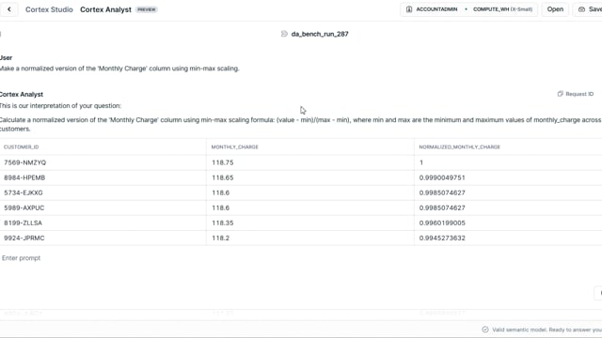The width and height of the screenshot is (602, 338).
Task: Click the 118.2 monthly charge cell
Action: [310, 238]
